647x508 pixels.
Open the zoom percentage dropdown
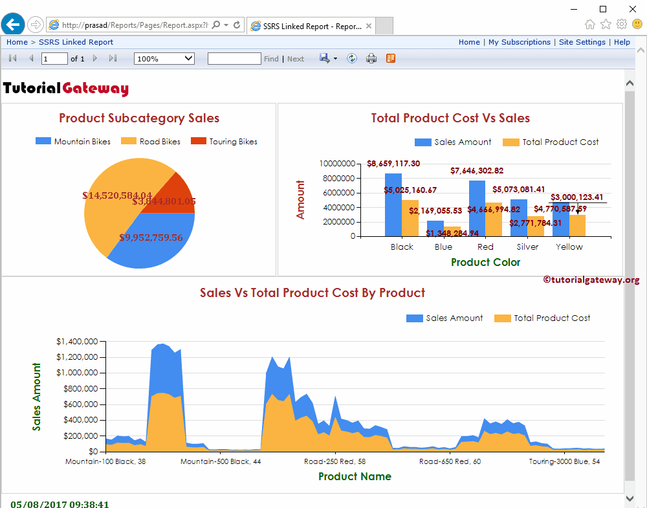(164, 58)
